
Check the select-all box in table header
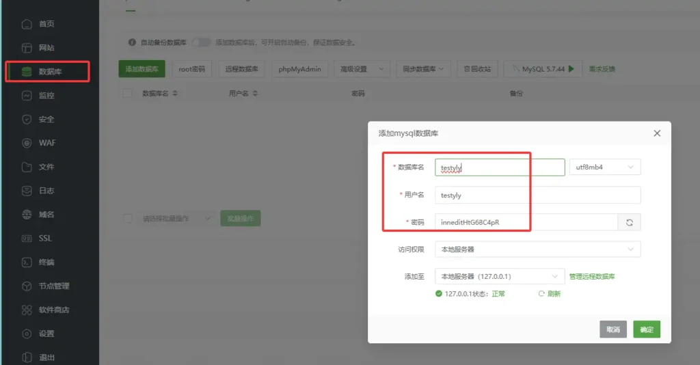point(127,93)
